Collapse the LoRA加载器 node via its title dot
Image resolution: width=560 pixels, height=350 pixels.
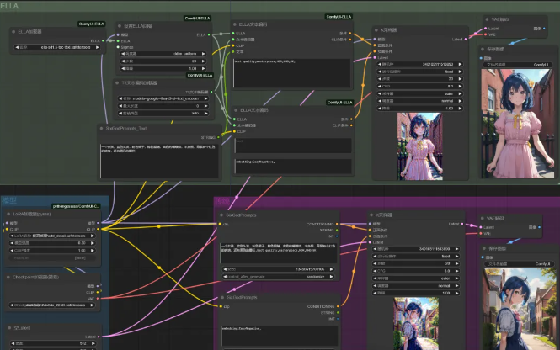(x=8, y=214)
